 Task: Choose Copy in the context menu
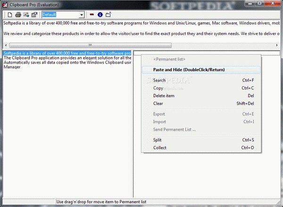201,88
